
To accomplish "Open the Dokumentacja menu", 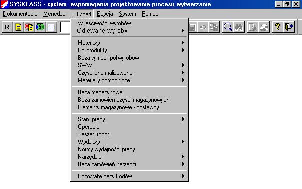I will click(20, 14).
